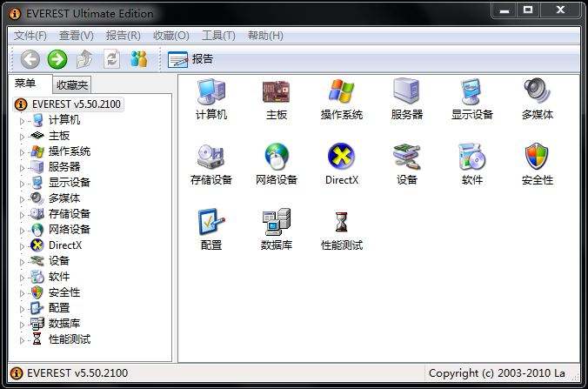Select 性能测试 in the left tree
Image resolution: width=588 pixels, height=389 pixels.
coord(70,339)
